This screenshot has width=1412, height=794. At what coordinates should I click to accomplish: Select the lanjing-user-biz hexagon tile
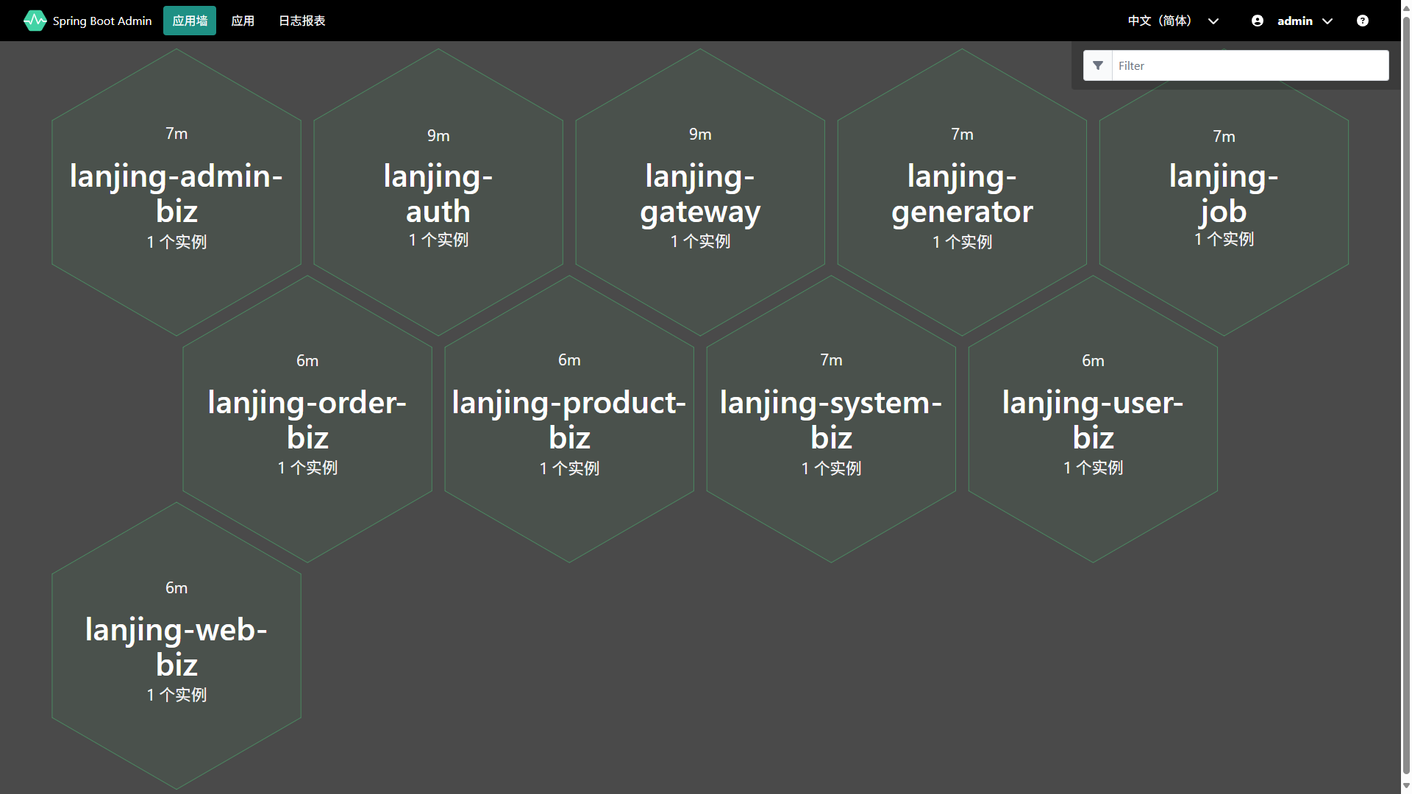[x=1093, y=419]
